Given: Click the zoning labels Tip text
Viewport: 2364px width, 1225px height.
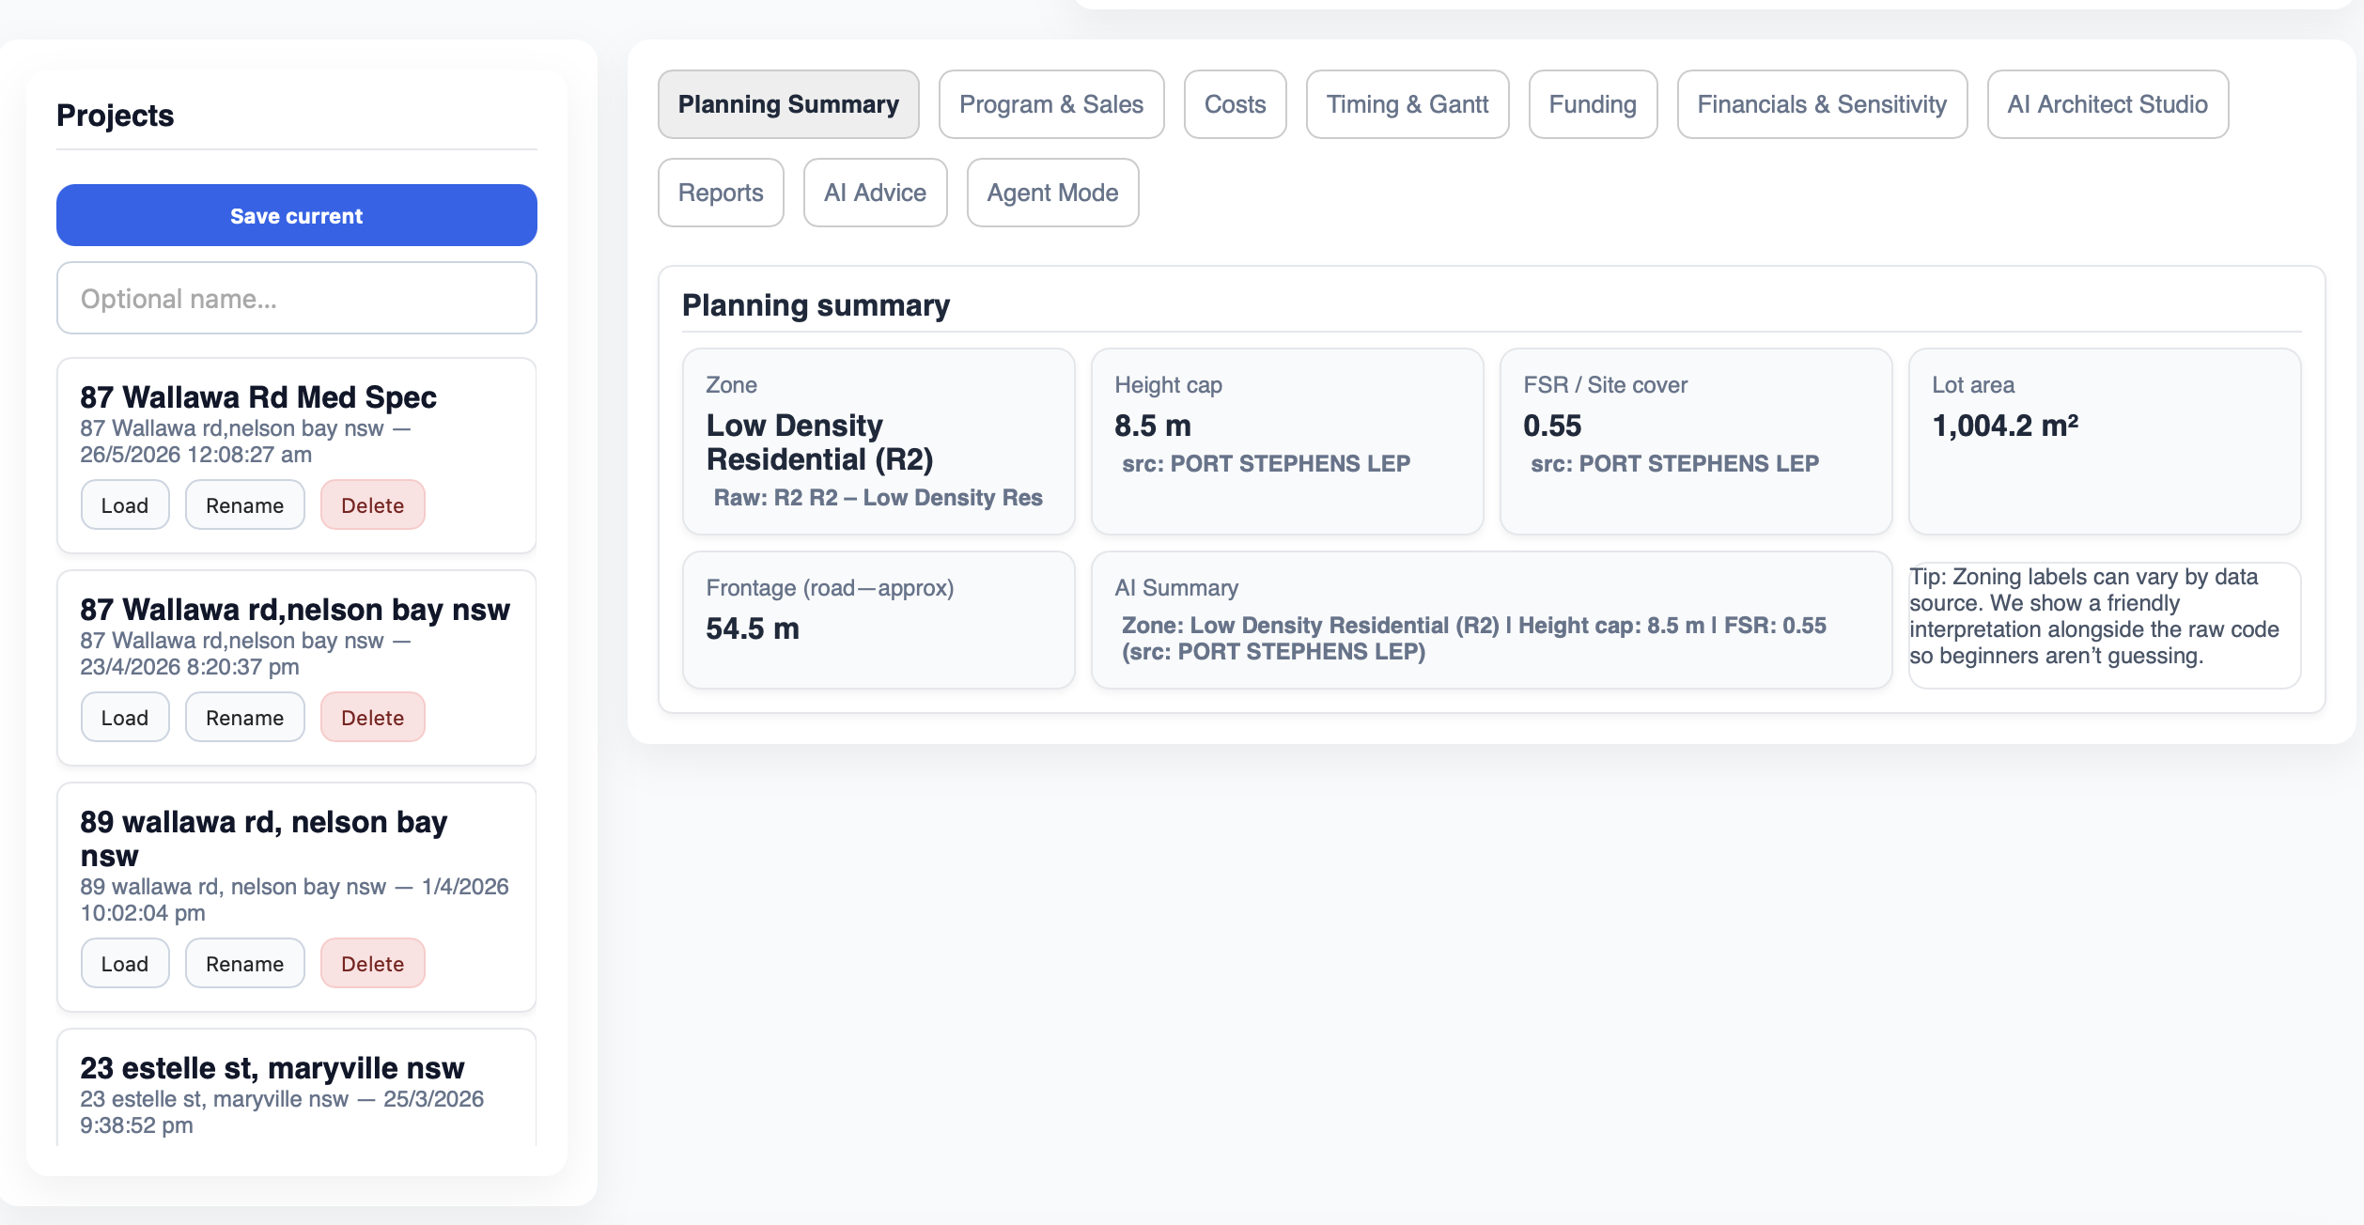Looking at the screenshot, I should pyautogui.click(x=2094, y=616).
